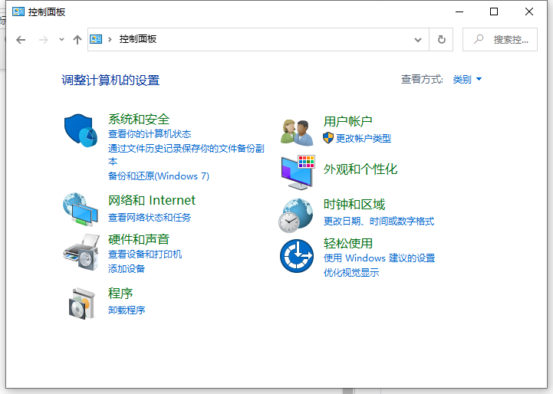553x394 pixels.
Task: Open the Network and Internet globe icon
Action: pyautogui.click(x=81, y=209)
